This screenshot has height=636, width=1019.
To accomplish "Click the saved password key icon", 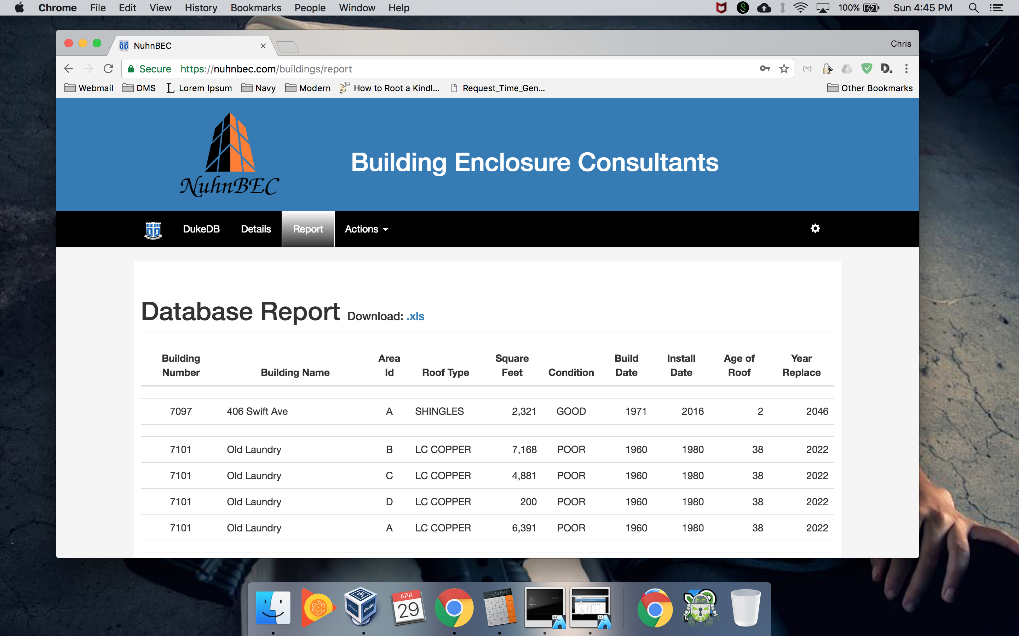I will pos(765,69).
